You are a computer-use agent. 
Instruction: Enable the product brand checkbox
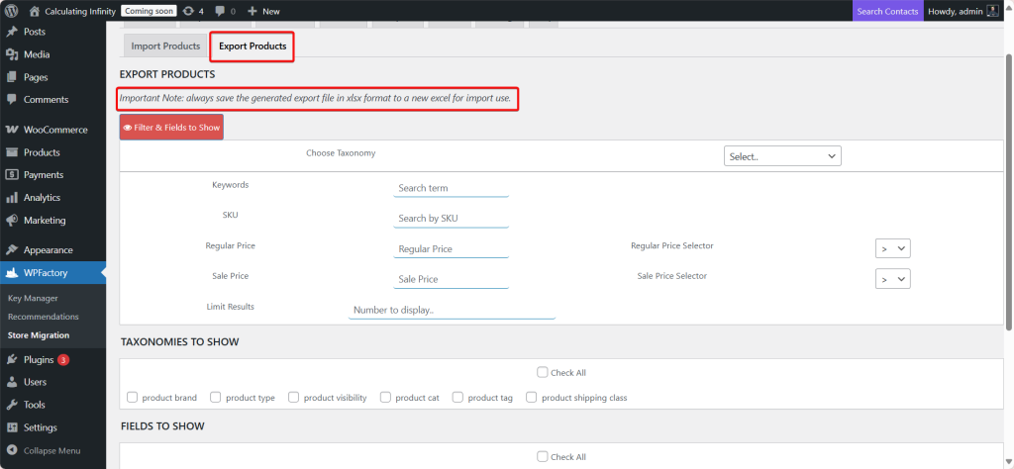coord(132,398)
